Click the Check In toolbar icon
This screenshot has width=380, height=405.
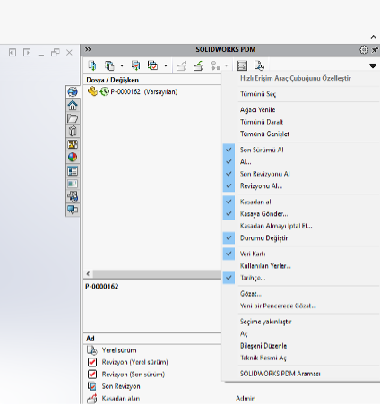point(198,65)
